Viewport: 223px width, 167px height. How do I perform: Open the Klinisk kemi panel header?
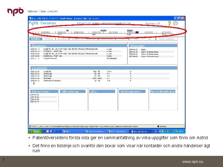(x=44, y=91)
